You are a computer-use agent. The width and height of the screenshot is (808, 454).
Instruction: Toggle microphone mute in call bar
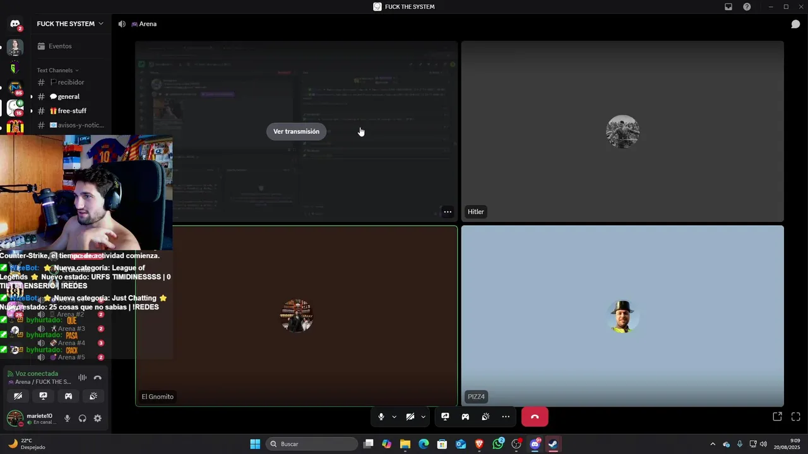381,417
